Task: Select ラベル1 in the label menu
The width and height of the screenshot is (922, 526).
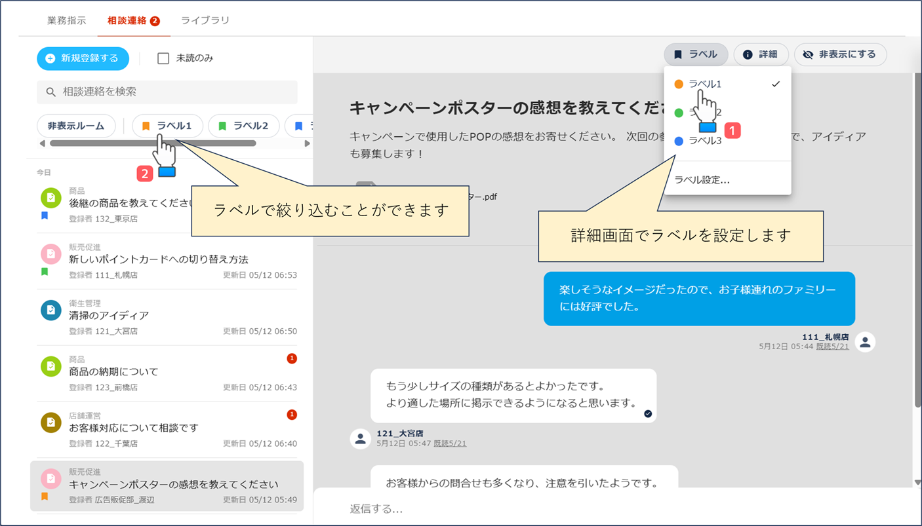Action: (x=728, y=84)
